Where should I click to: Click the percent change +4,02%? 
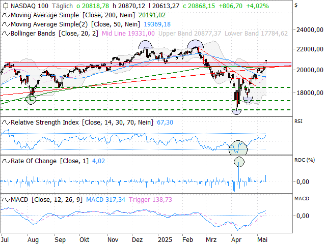pyautogui.click(x=257, y=6)
